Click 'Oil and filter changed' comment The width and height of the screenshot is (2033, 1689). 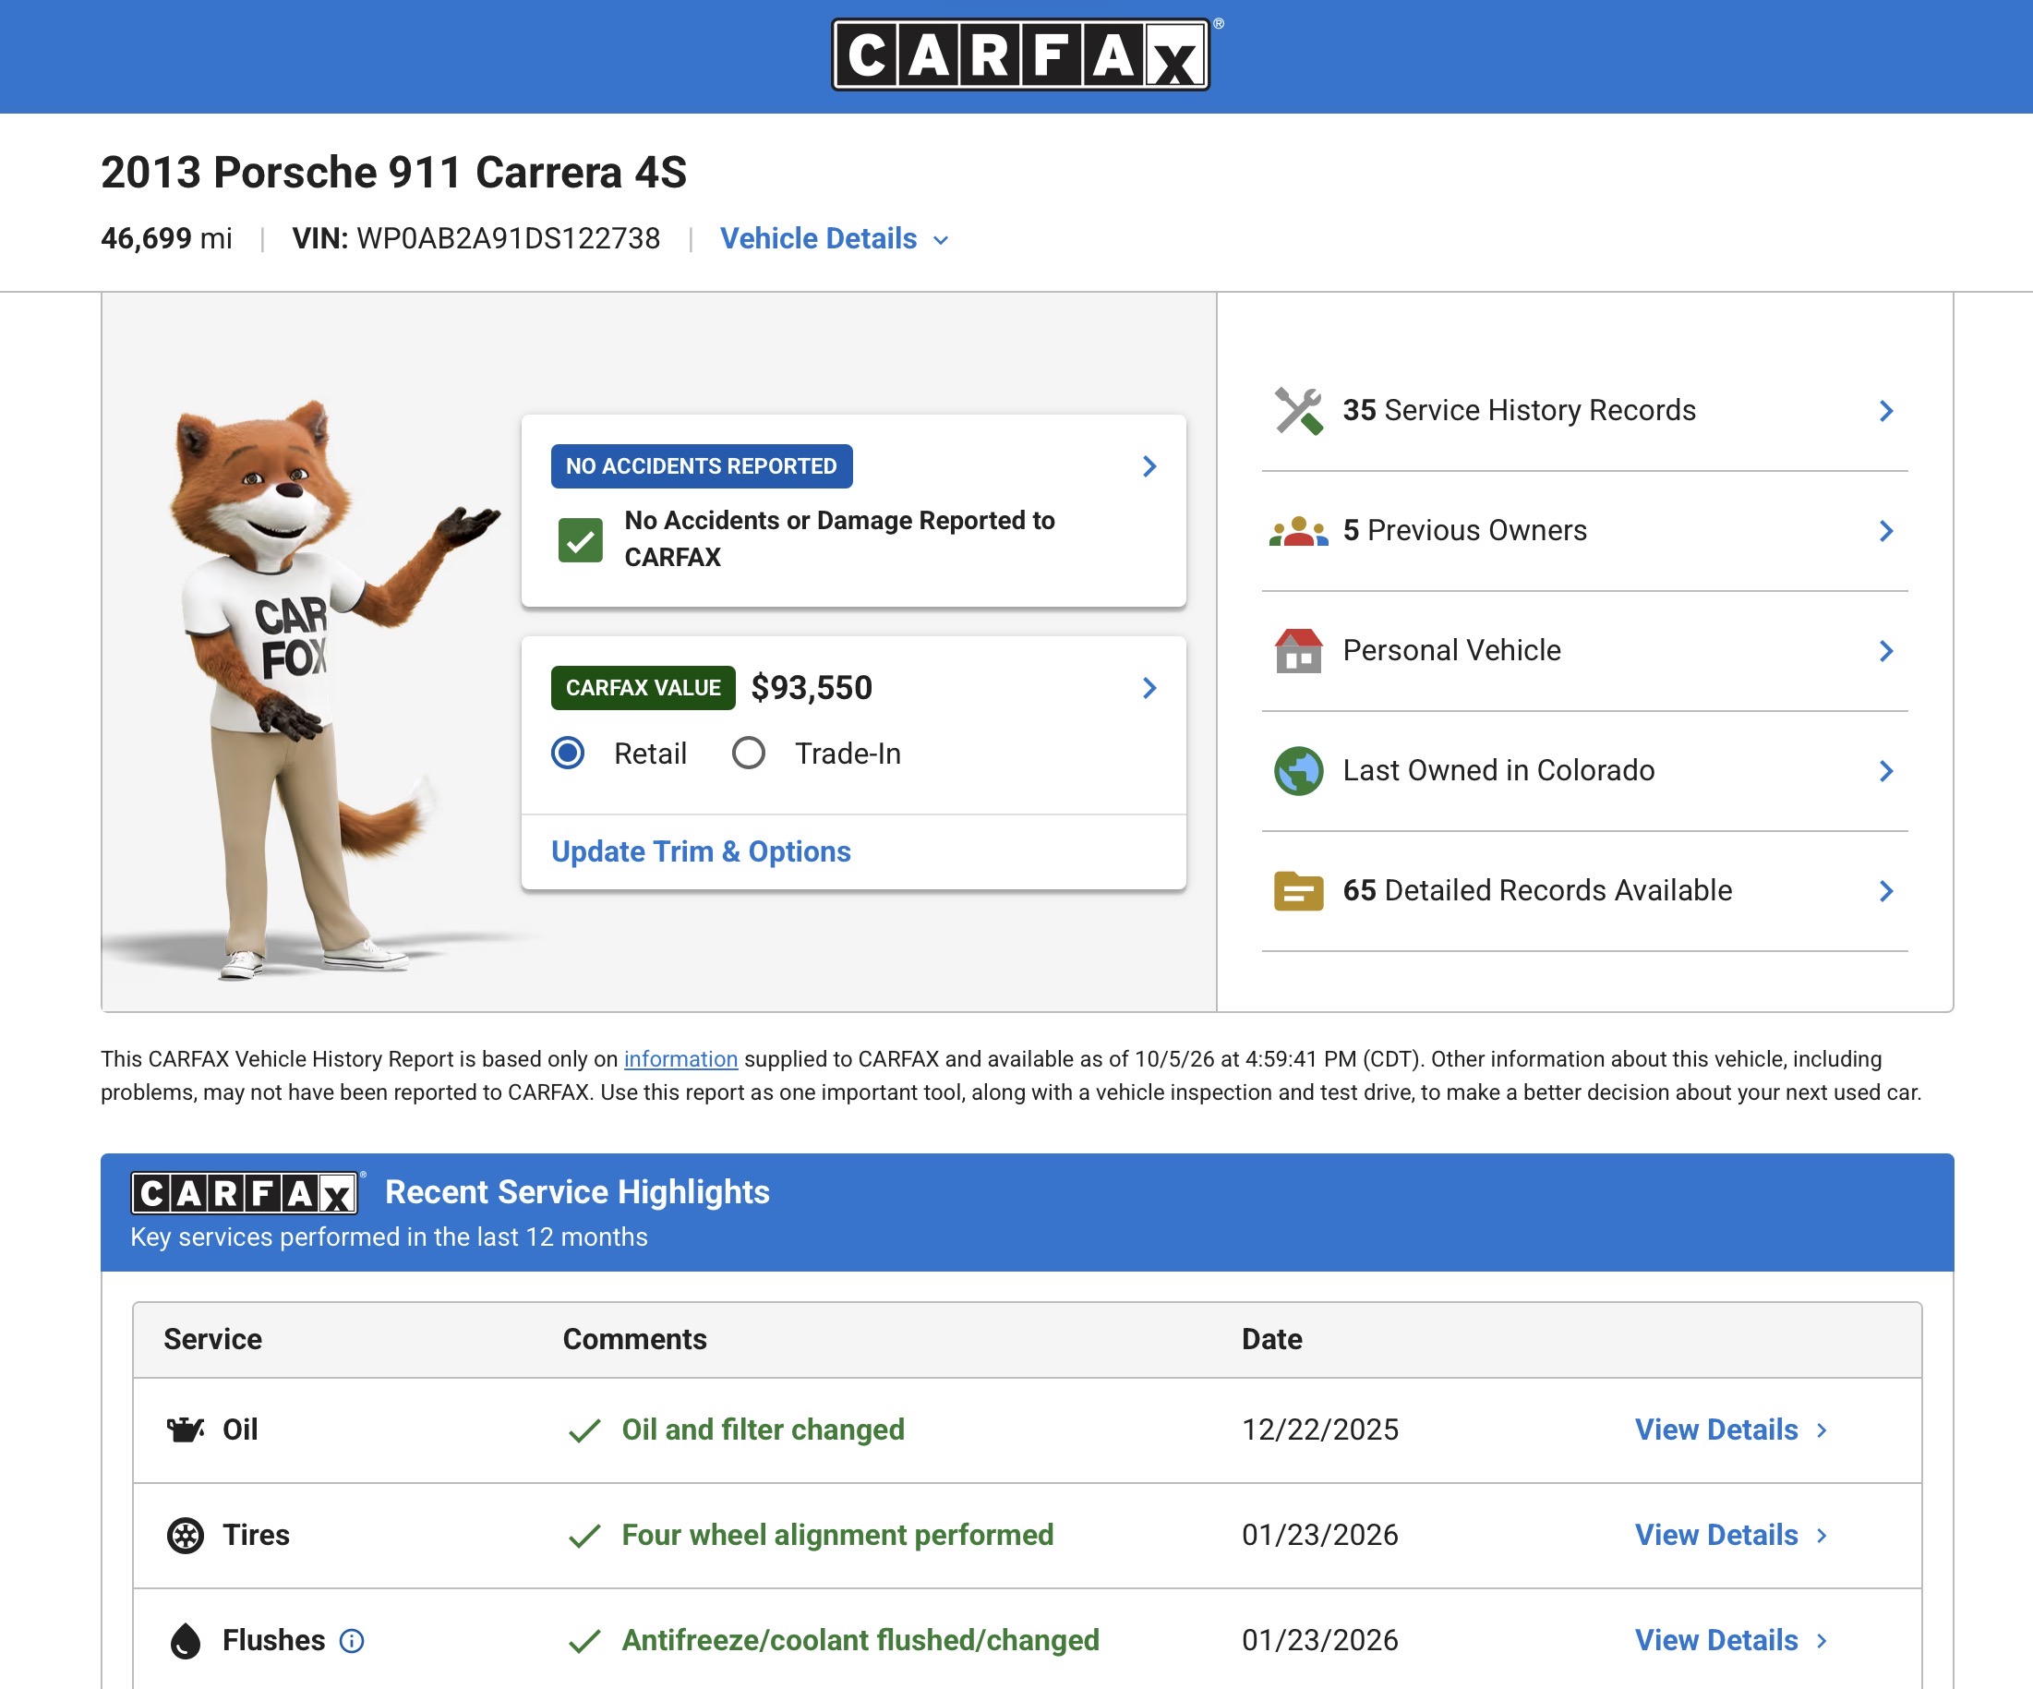click(763, 1430)
